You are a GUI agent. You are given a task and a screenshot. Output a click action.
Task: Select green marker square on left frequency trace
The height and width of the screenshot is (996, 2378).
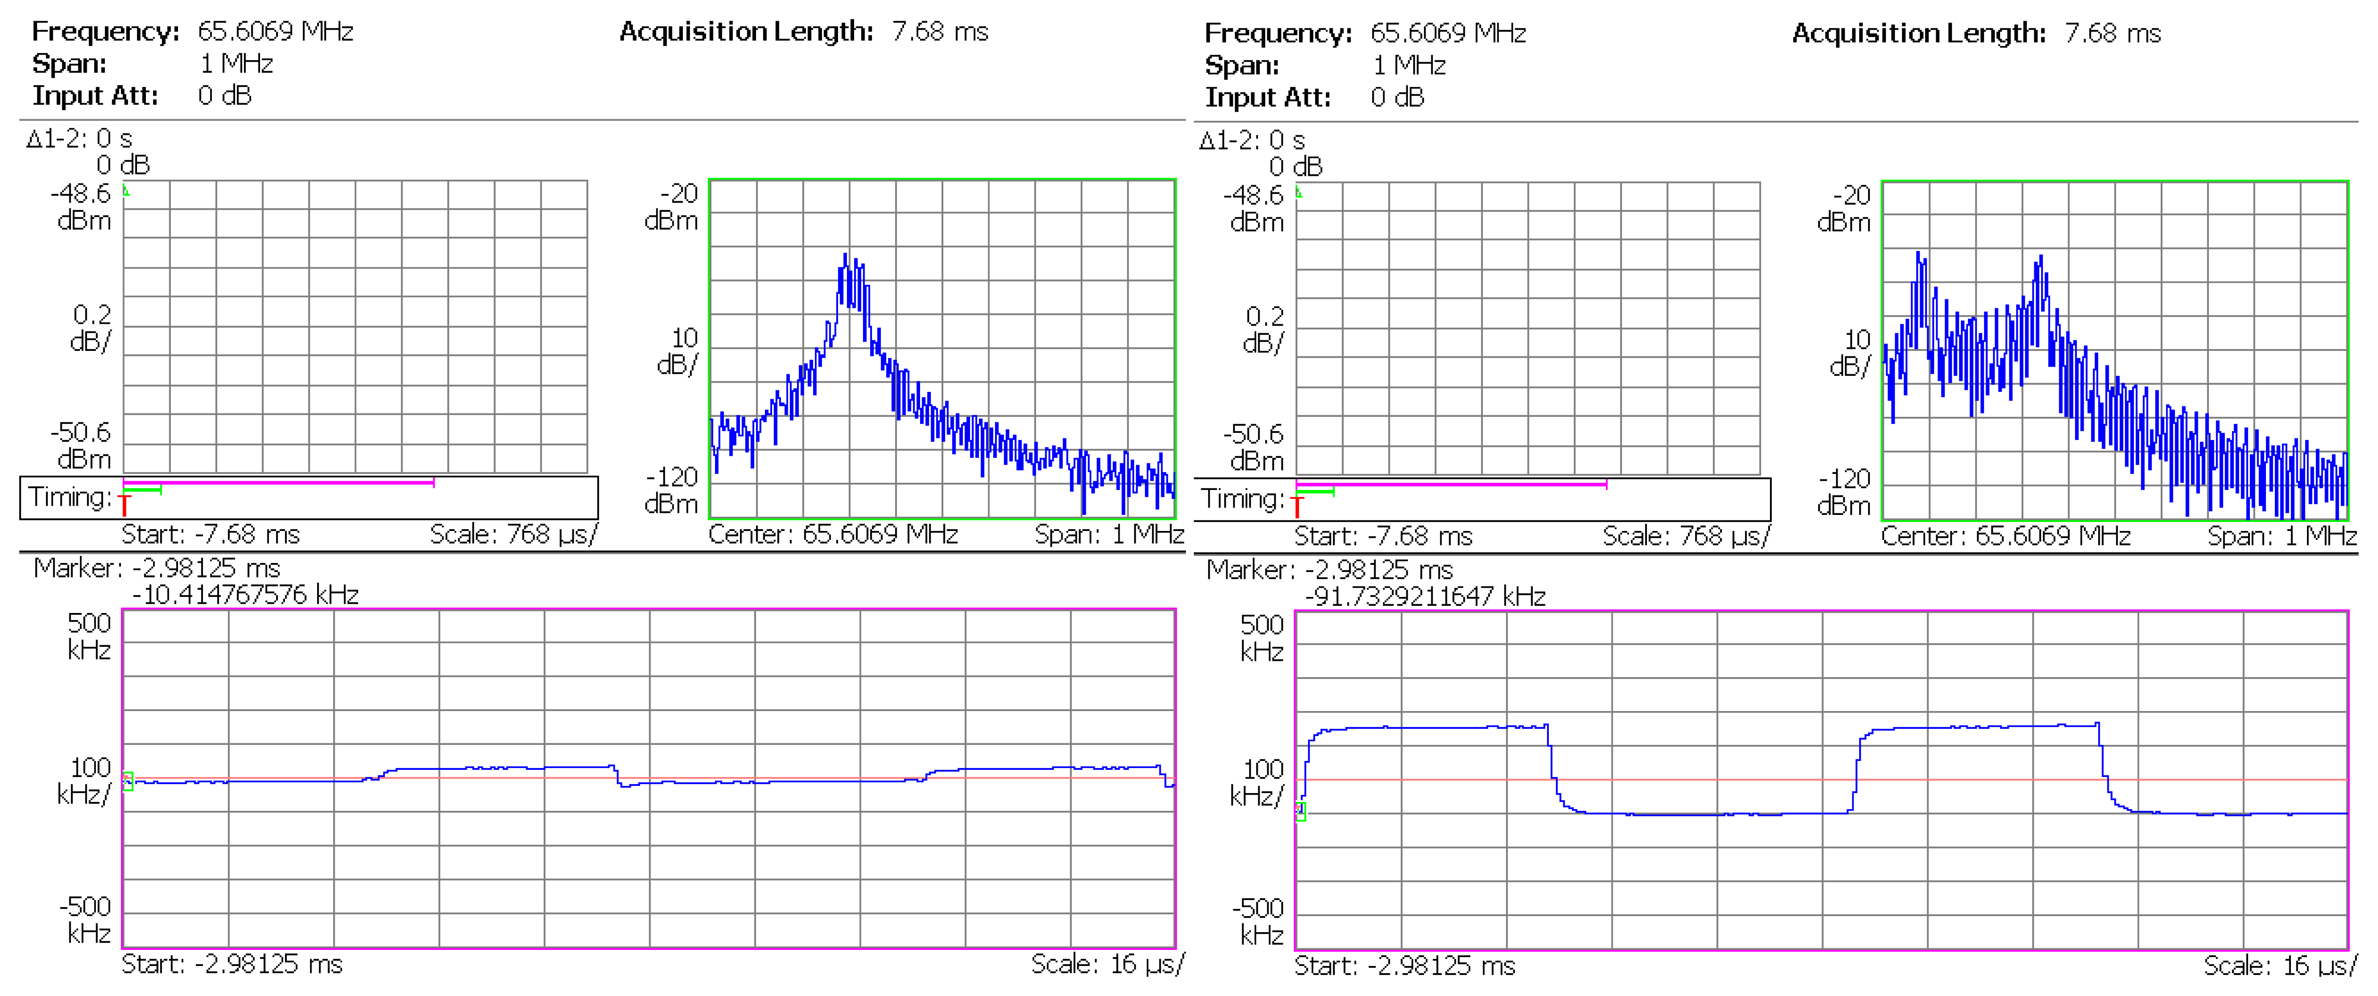pos(128,781)
